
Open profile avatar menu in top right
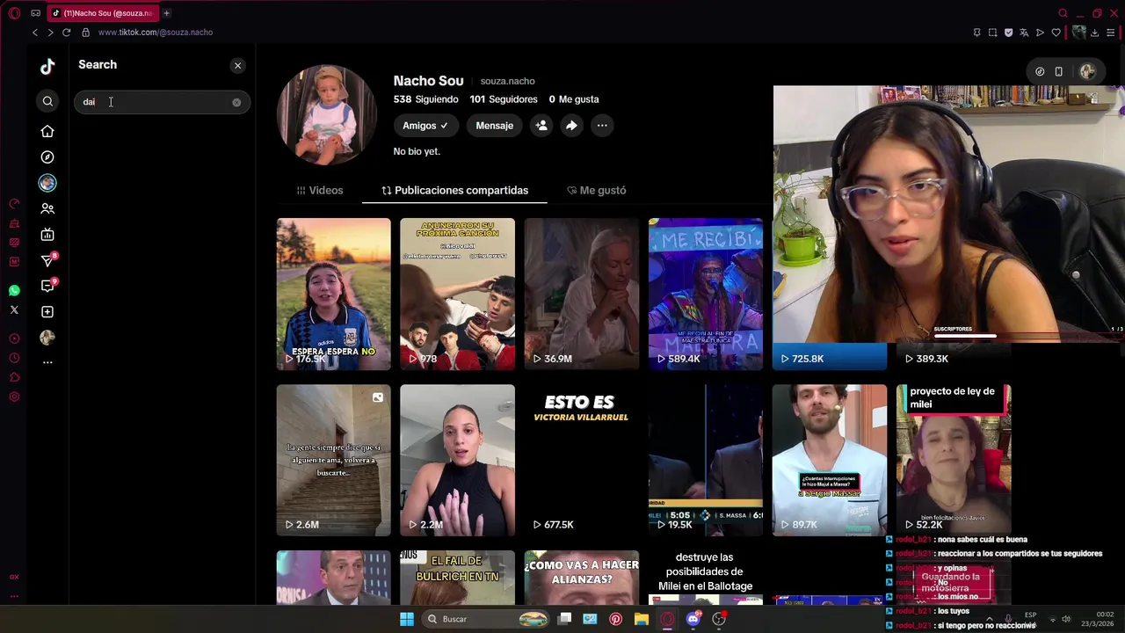(1088, 72)
